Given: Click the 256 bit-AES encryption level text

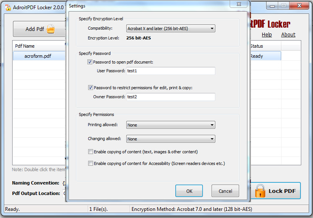Looking at the screenshot, I should [139, 38].
